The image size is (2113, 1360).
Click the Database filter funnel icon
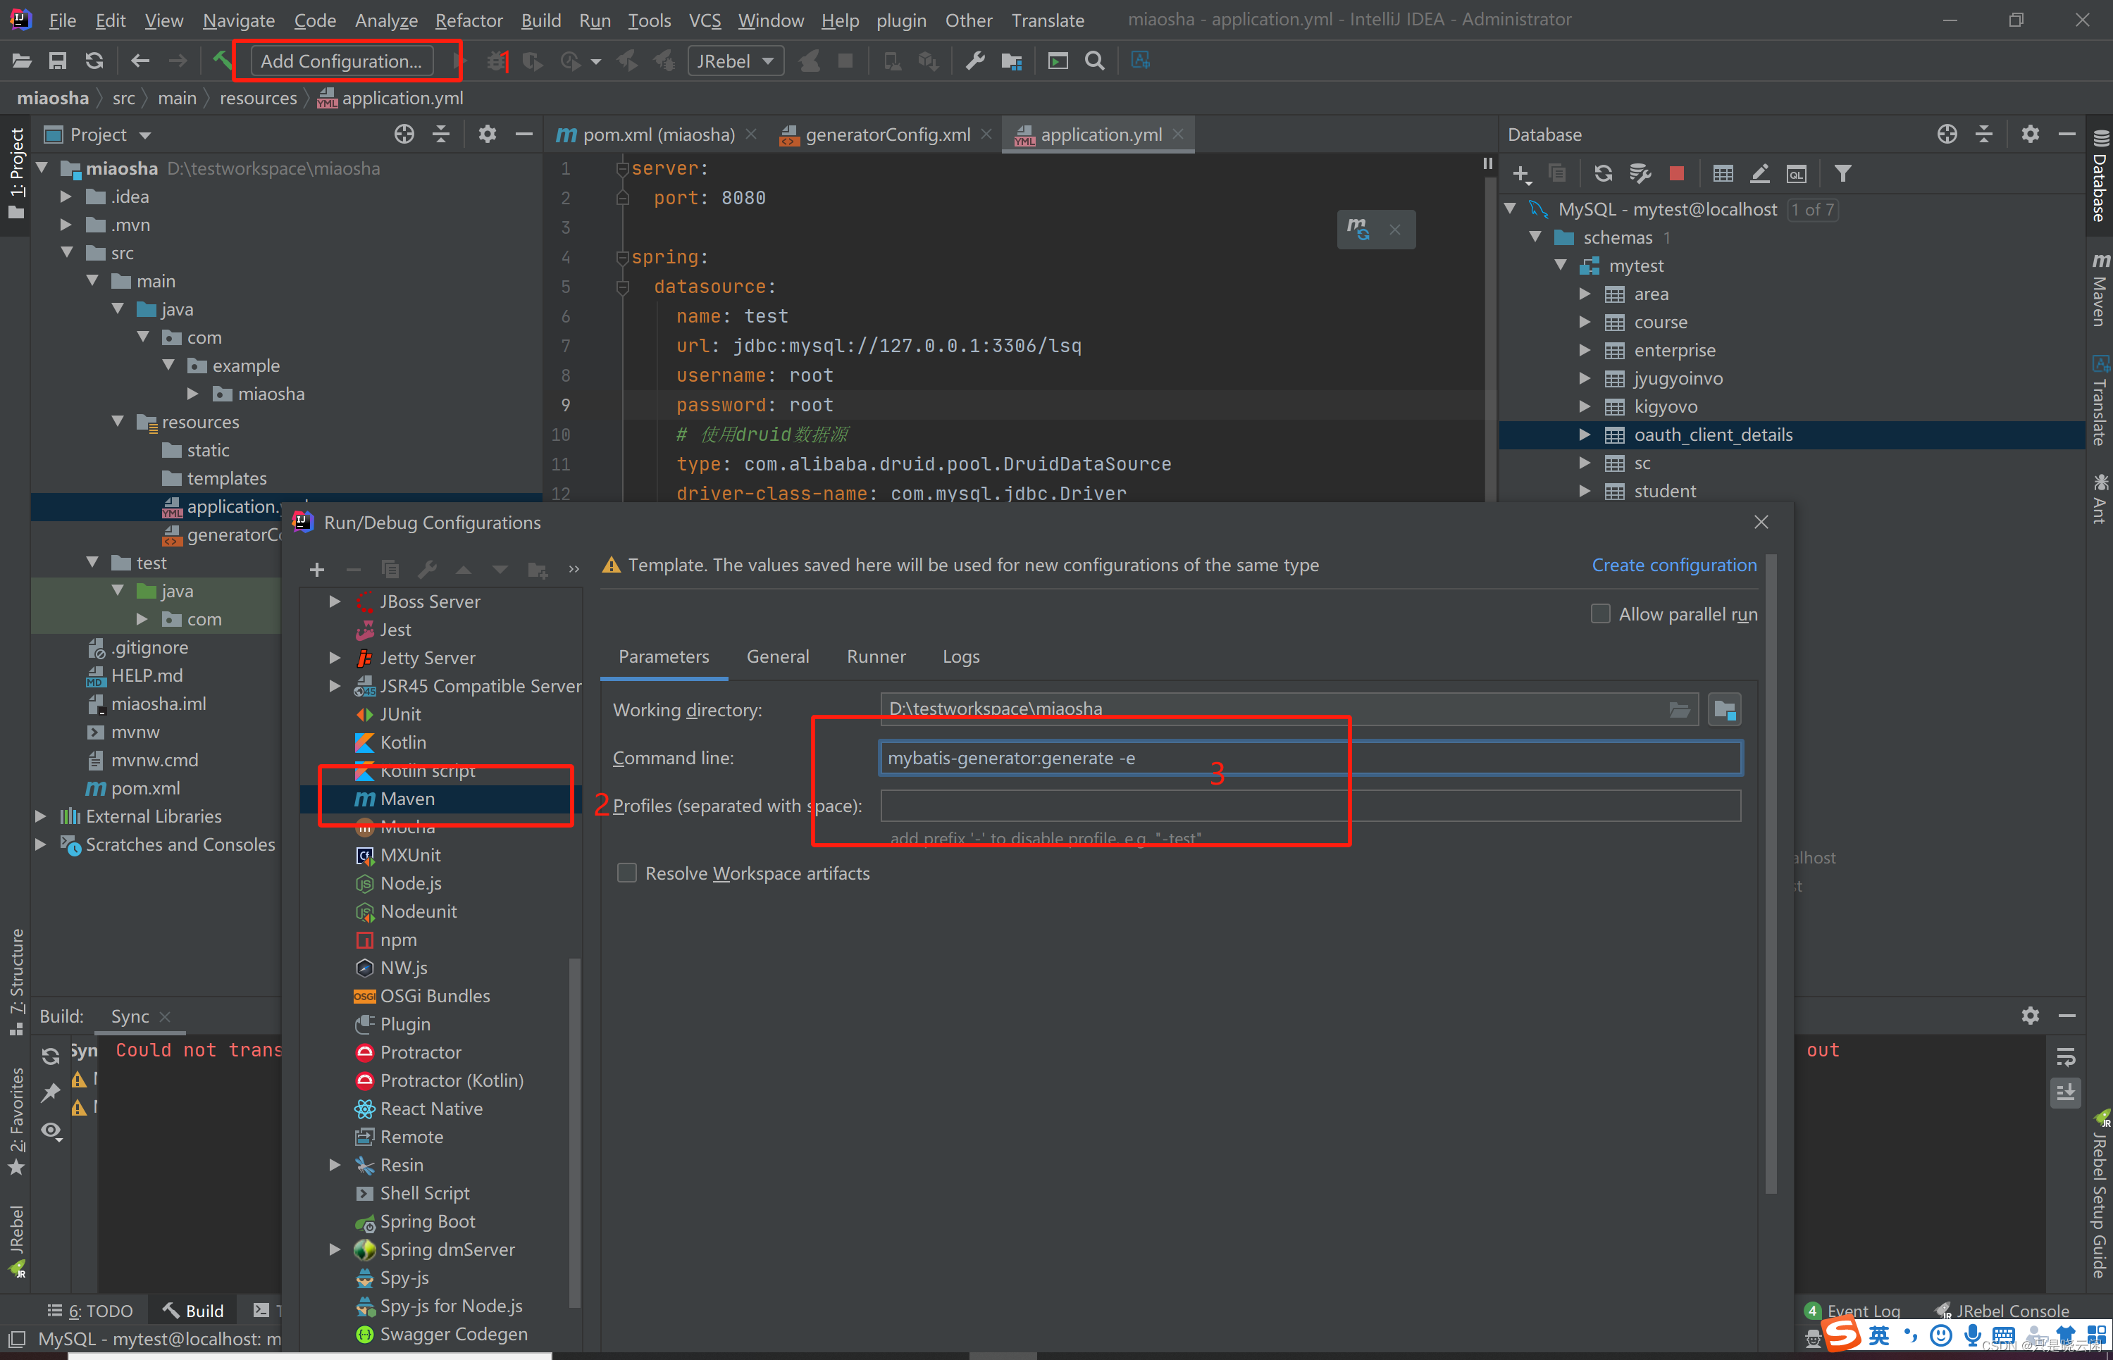pyautogui.click(x=1842, y=174)
